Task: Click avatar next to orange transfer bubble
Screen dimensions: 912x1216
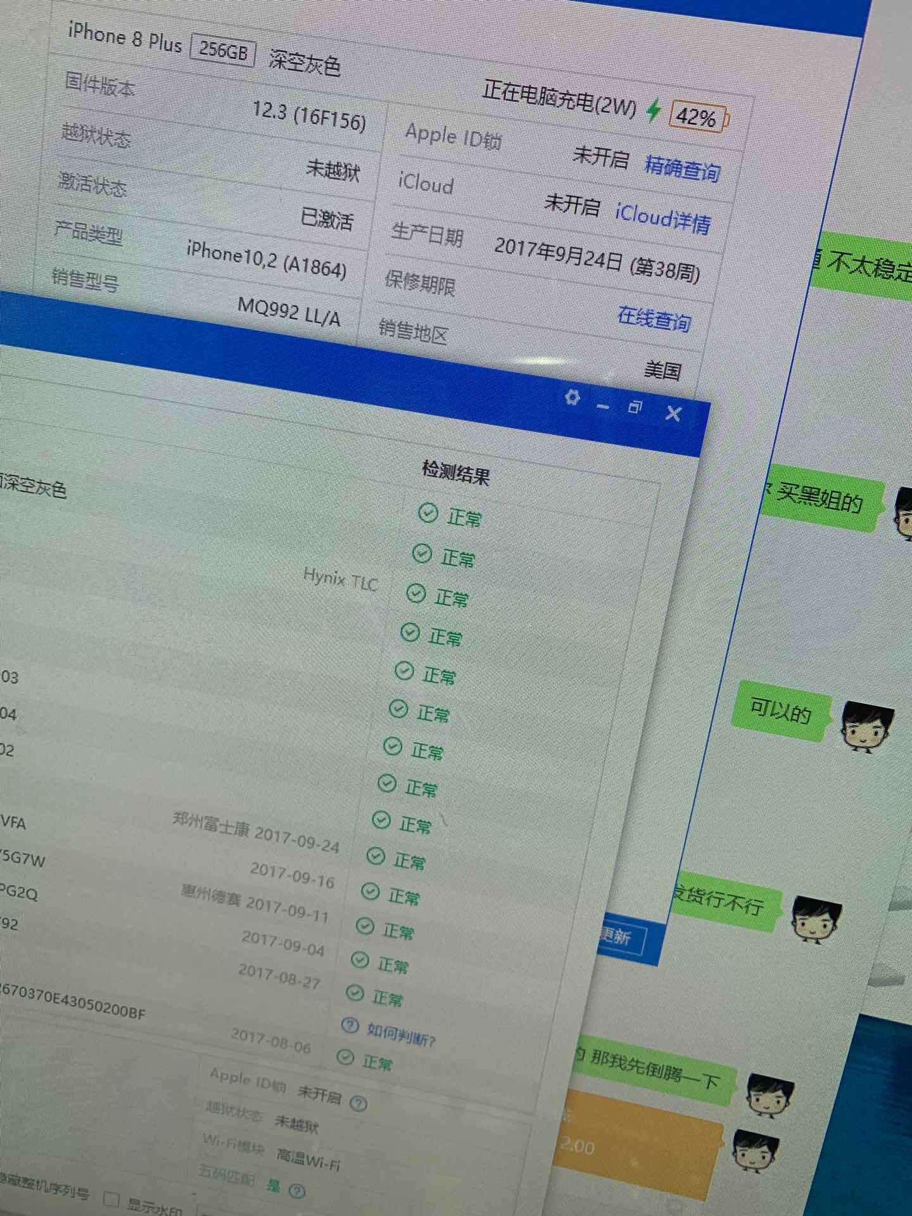Action: click(756, 1149)
